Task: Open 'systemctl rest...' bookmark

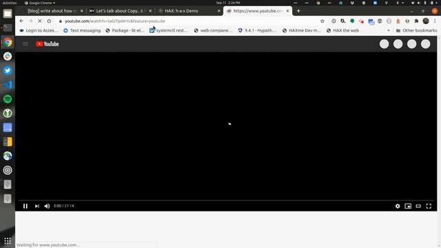Action: point(168,30)
